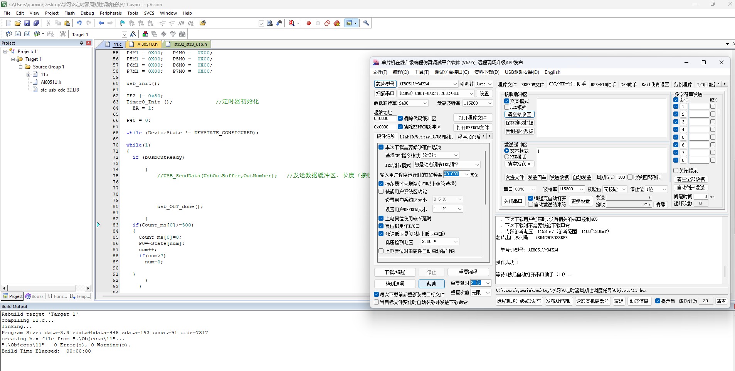Click the 关闭串口 button

coord(513,201)
